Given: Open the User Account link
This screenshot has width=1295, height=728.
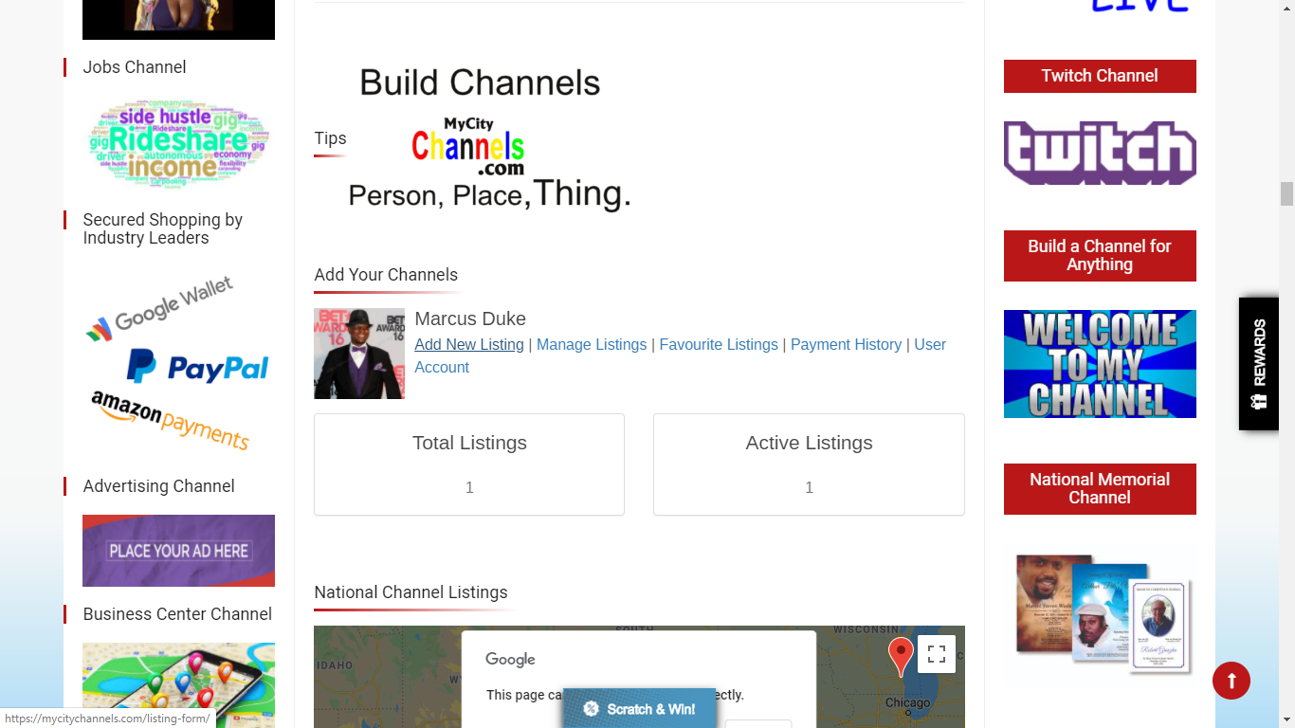Looking at the screenshot, I should coord(680,355).
